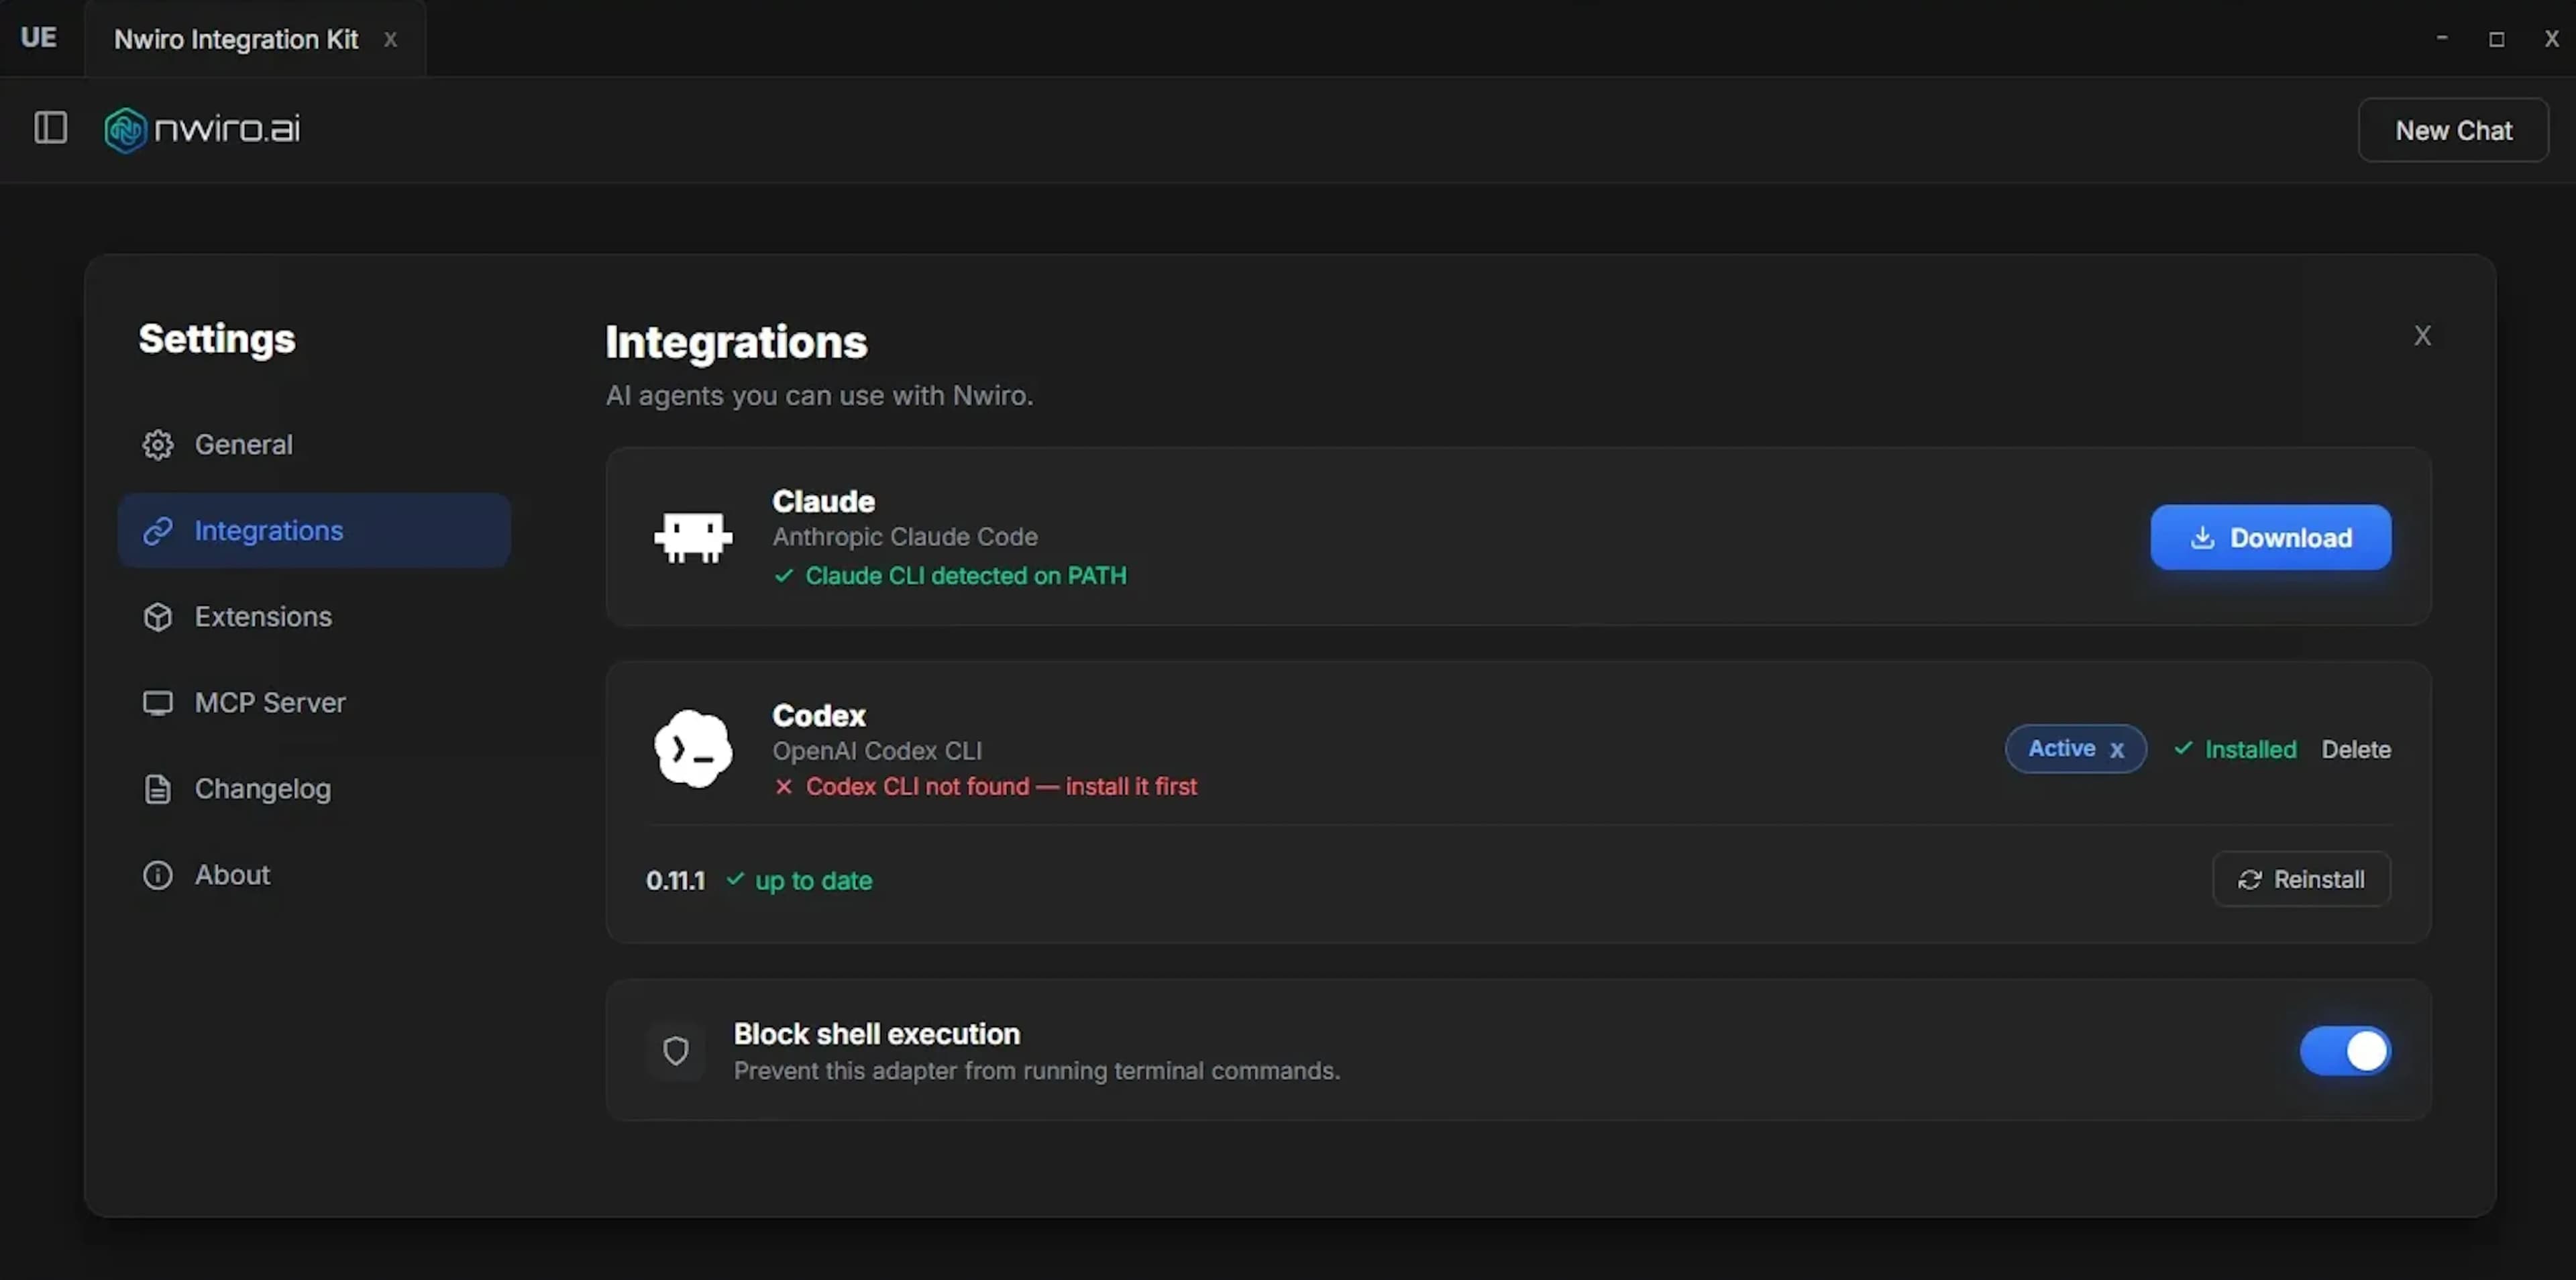Open Changelog via its document icon
This screenshot has height=1280, width=2576.
[158, 789]
